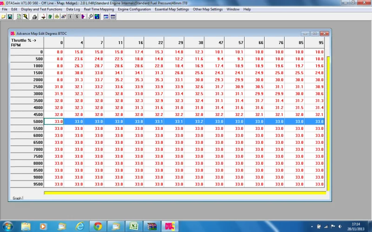The image size is (372, 232).
Task: Show hidden system tray icons arrow
Action: [312, 226]
